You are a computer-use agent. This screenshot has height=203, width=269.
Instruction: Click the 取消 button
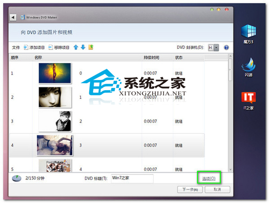click(x=217, y=190)
